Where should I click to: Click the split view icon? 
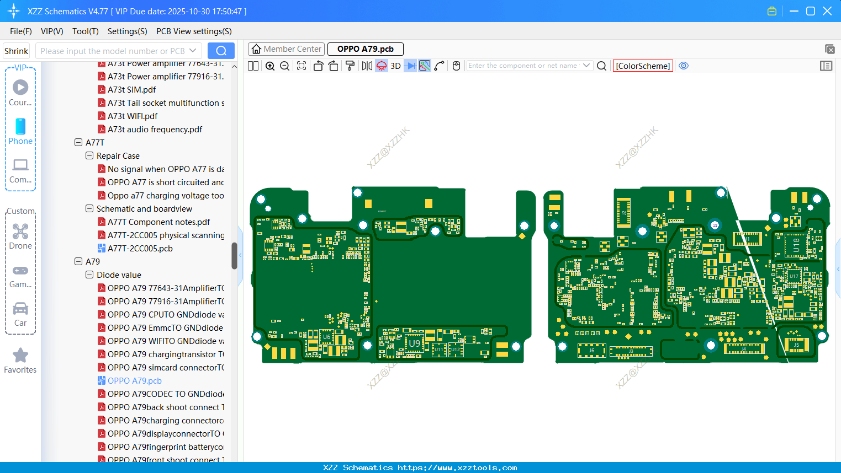pos(253,66)
